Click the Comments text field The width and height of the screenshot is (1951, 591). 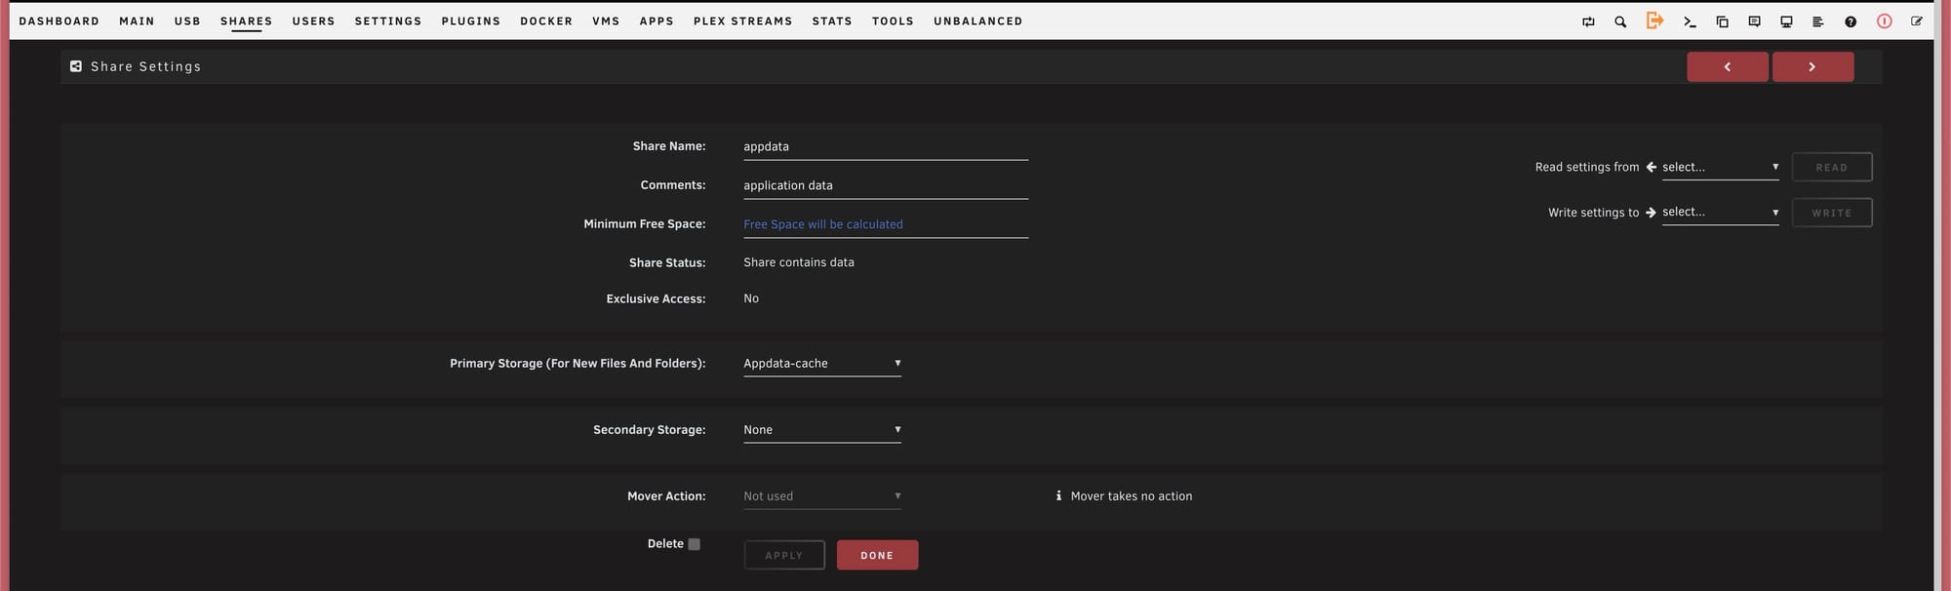click(885, 185)
